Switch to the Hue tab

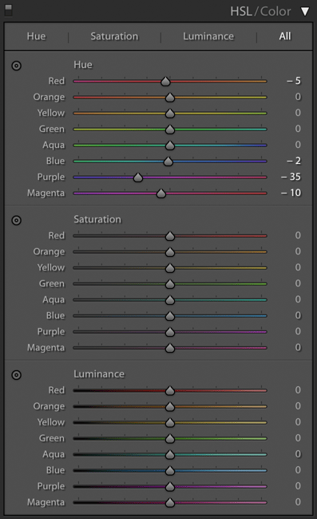(x=37, y=36)
